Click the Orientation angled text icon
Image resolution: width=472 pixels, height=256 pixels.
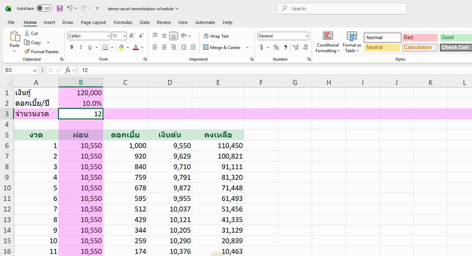point(184,36)
